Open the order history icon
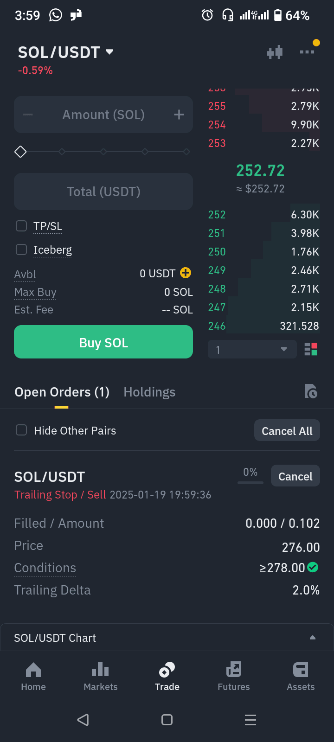 pos(311,391)
